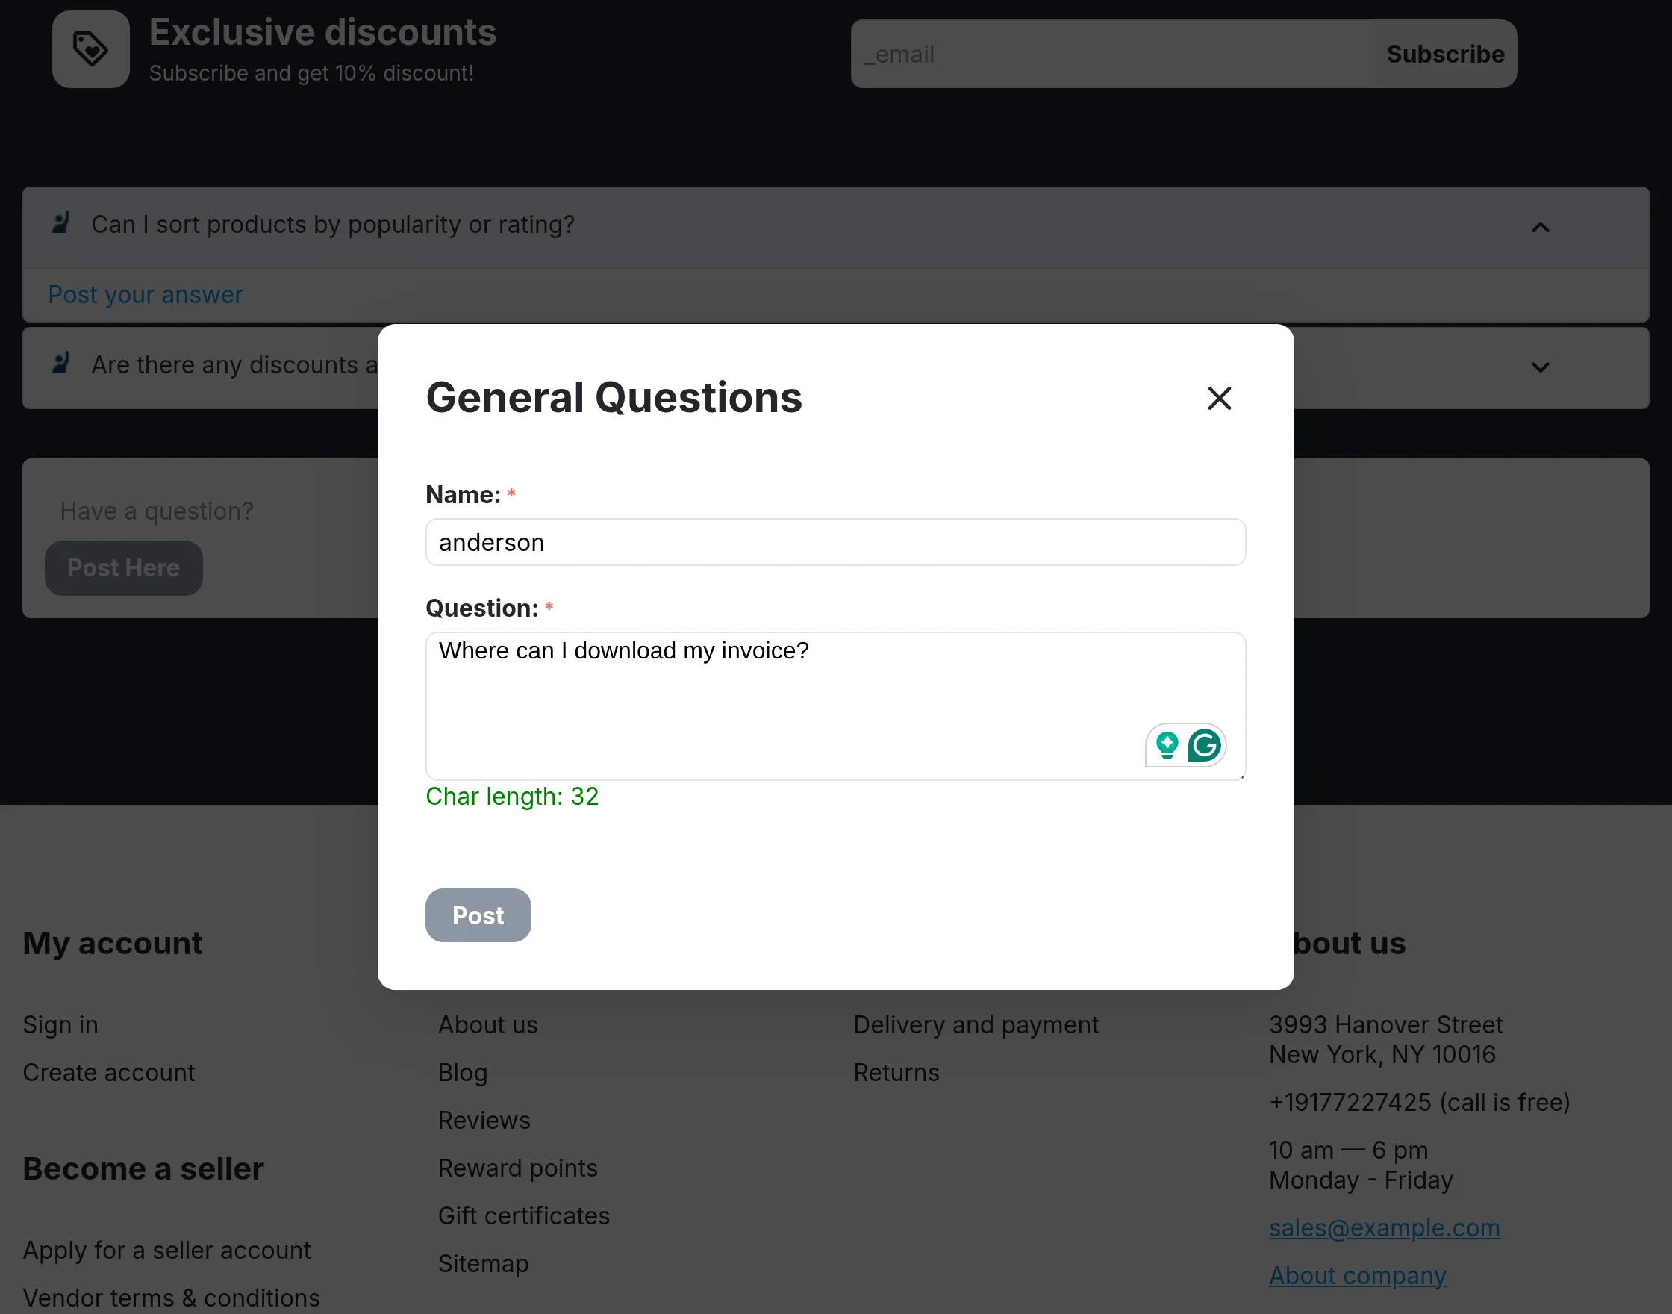This screenshot has width=1672, height=1314.
Task: Open the Reward points link
Action: click(517, 1168)
